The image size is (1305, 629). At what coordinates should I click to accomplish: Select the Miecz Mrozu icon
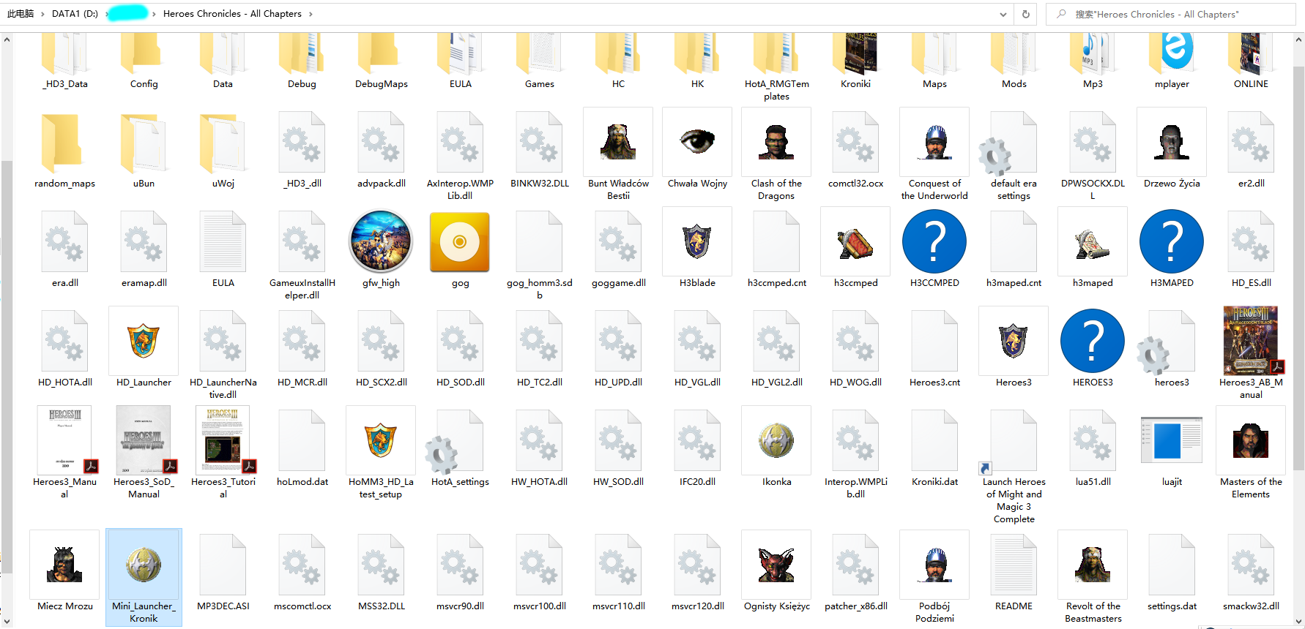point(64,565)
